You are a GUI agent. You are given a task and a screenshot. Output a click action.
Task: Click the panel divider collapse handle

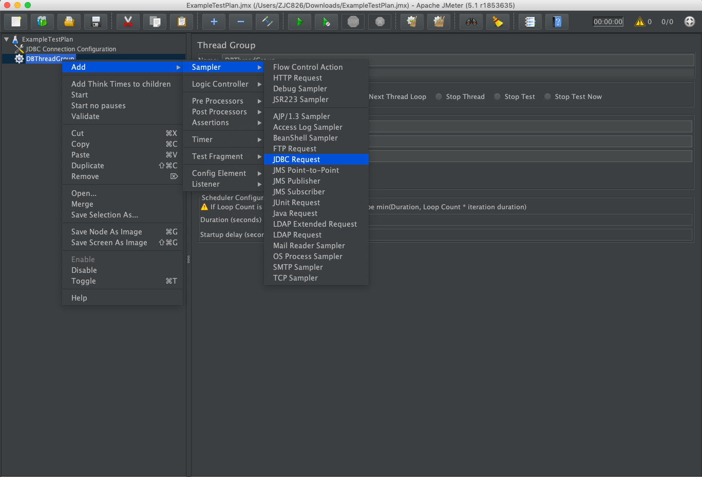pyautogui.click(x=188, y=259)
